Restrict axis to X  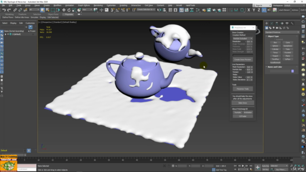(x=249, y=10)
